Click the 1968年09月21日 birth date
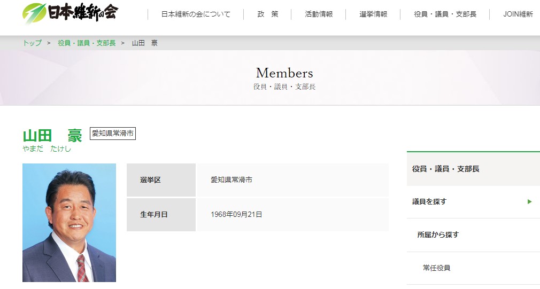 pos(236,214)
